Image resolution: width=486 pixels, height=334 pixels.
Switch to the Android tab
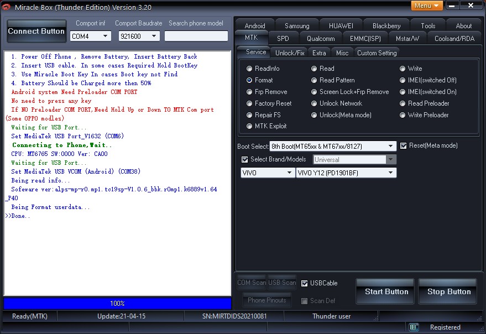[255, 26]
